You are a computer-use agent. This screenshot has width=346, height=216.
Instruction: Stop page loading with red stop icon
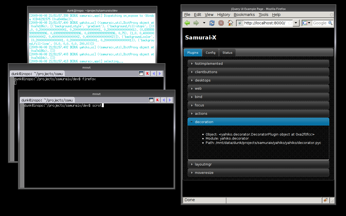[221, 23]
